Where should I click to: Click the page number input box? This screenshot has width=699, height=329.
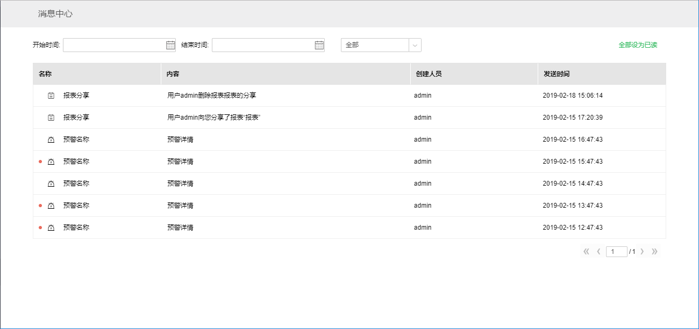tap(616, 252)
